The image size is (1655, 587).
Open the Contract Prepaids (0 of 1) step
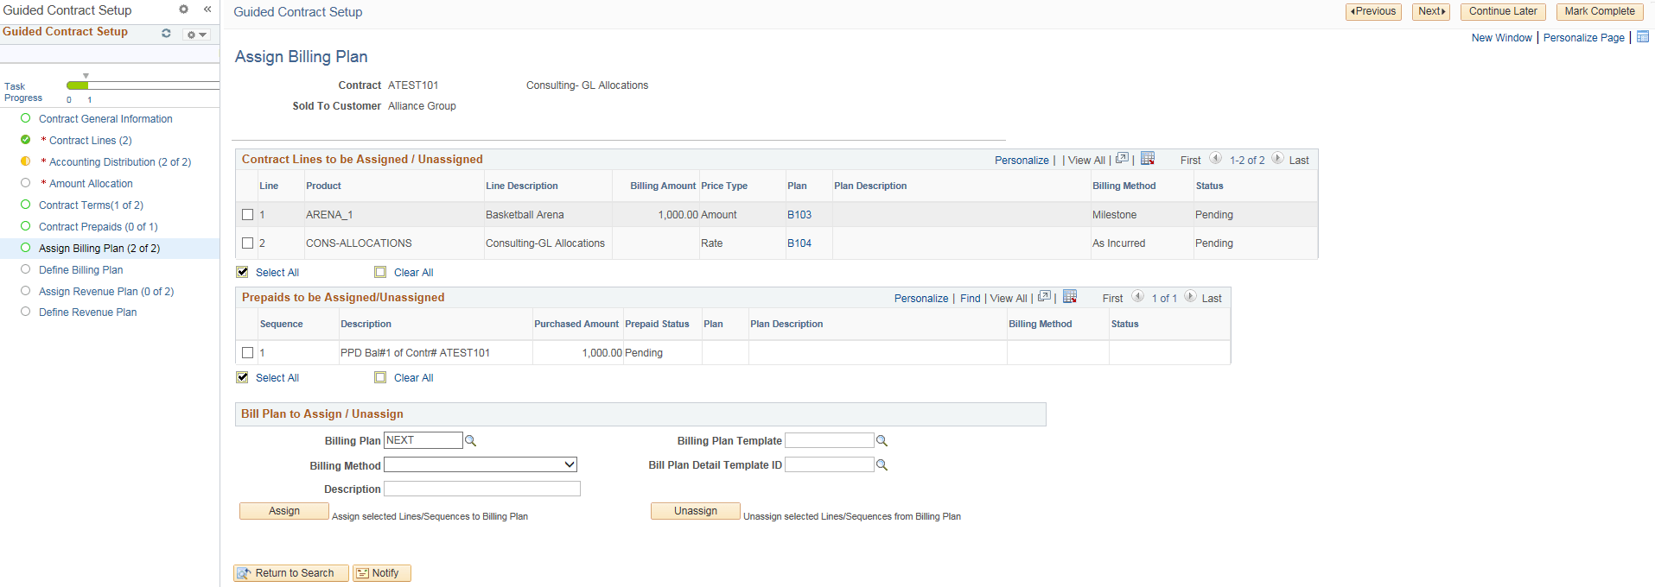click(x=99, y=227)
